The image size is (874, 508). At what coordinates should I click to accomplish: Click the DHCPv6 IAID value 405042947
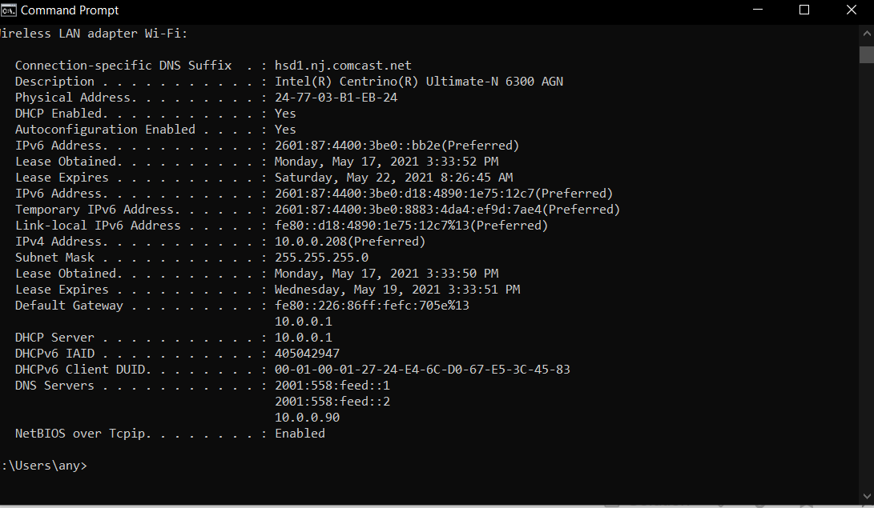[x=307, y=354]
